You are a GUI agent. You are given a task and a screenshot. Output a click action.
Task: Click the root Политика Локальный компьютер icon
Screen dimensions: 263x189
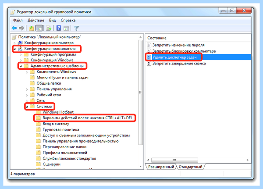(14, 37)
